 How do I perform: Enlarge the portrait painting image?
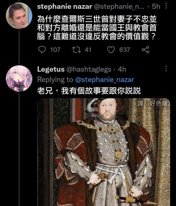point(104,152)
